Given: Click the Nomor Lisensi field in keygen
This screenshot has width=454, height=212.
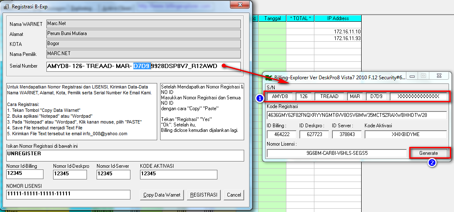Looking at the screenshot, I should 337,153.
